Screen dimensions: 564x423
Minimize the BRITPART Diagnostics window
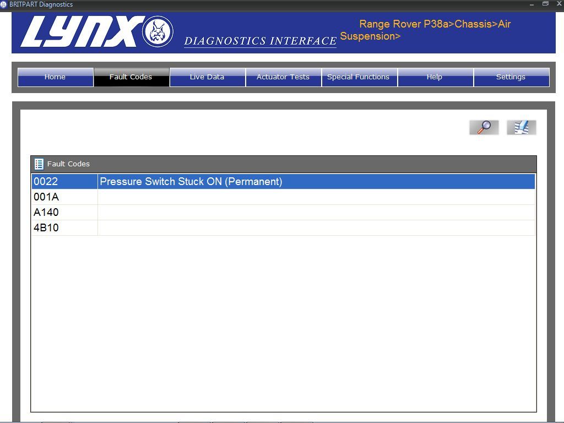532,4
